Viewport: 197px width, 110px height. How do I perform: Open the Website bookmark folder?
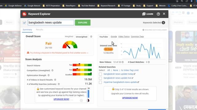click(161, 5)
